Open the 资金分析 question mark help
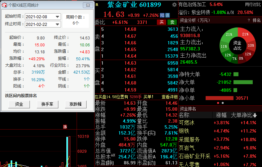 click(249, 20)
